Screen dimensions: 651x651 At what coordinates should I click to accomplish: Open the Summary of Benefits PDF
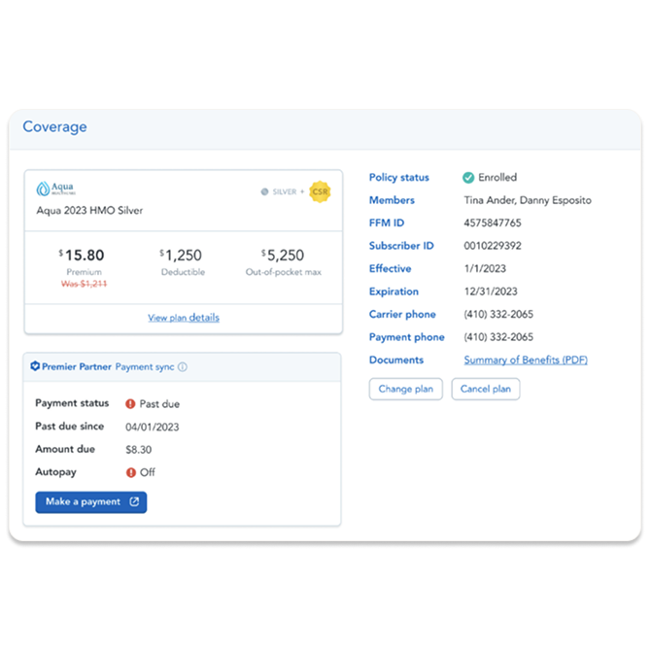click(x=526, y=360)
